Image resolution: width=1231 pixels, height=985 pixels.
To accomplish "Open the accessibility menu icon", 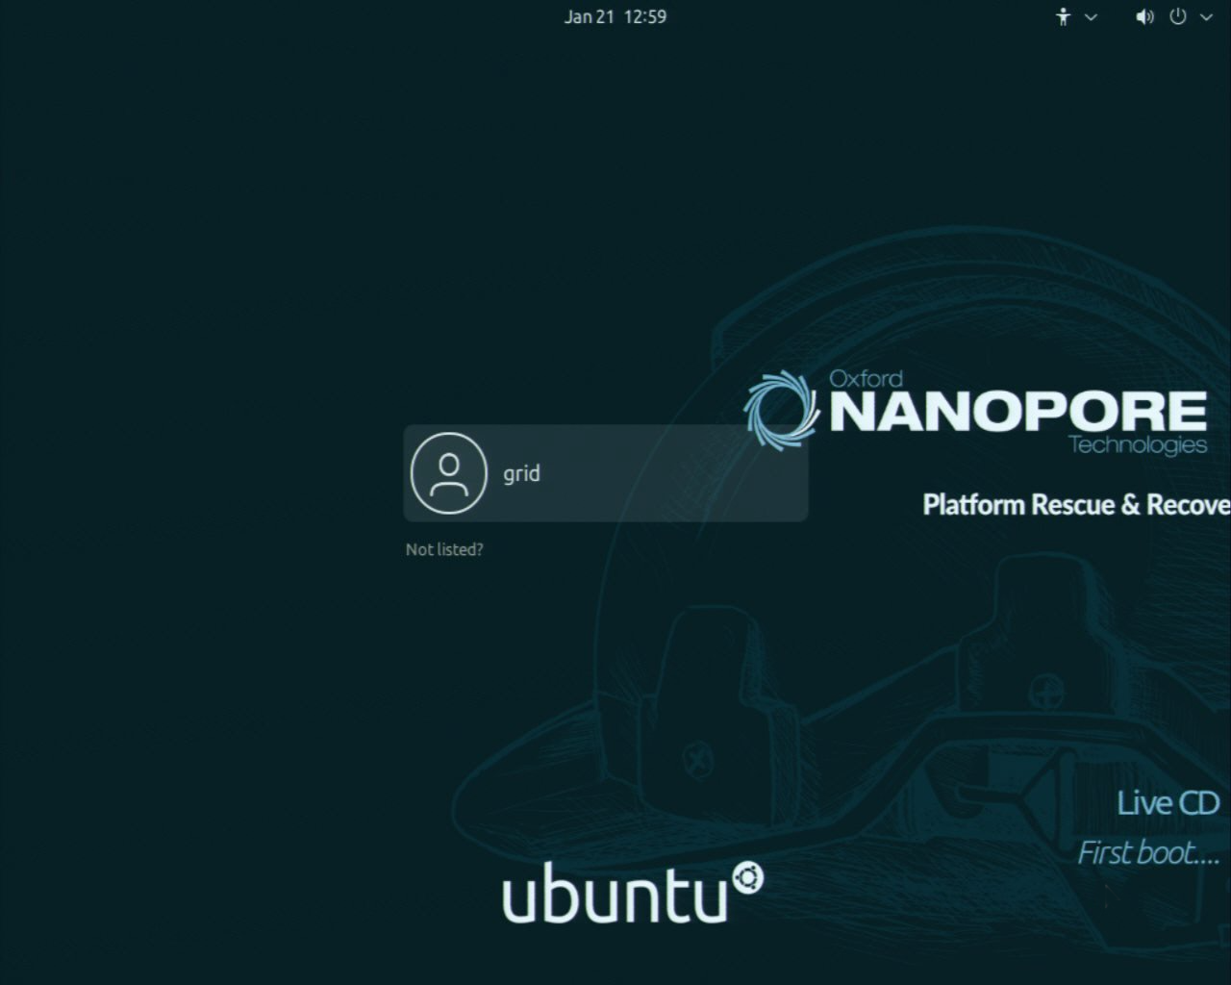I will (x=1063, y=16).
